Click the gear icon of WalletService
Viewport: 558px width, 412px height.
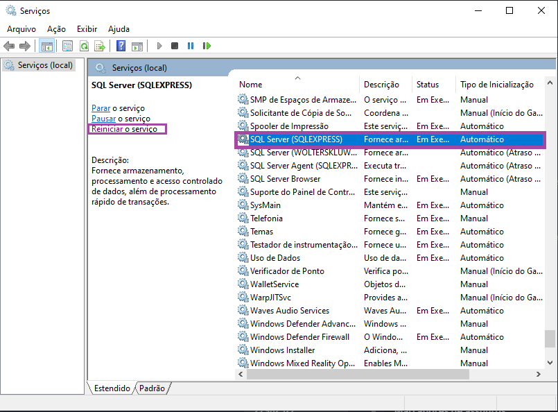click(243, 284)
